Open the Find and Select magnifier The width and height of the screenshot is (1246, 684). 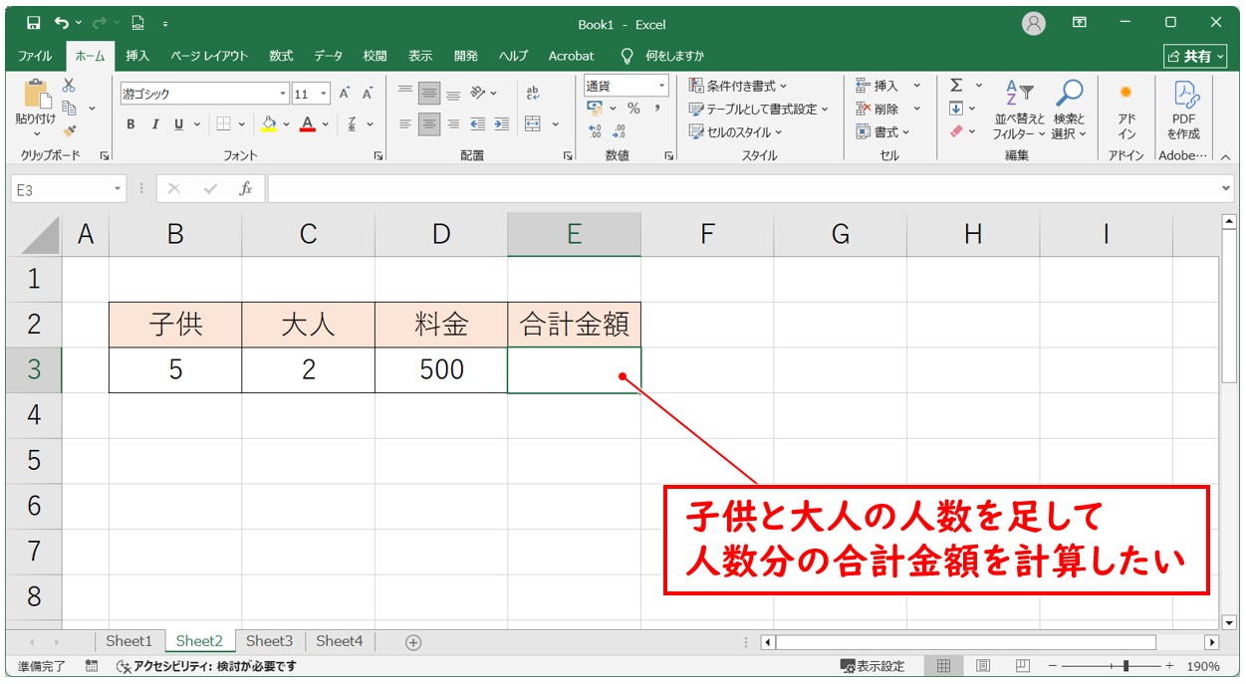1069,95
